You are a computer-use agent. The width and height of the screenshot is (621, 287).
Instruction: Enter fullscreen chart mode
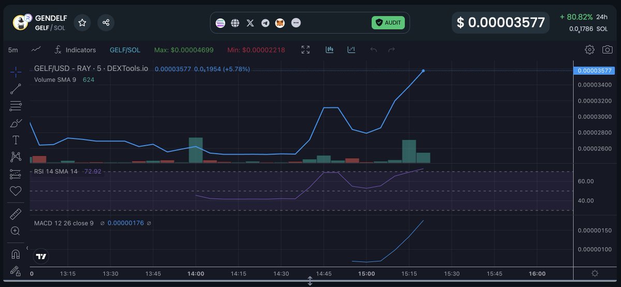305,50
